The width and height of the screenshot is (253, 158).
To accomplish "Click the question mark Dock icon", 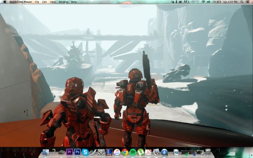I will coord(54,152).
